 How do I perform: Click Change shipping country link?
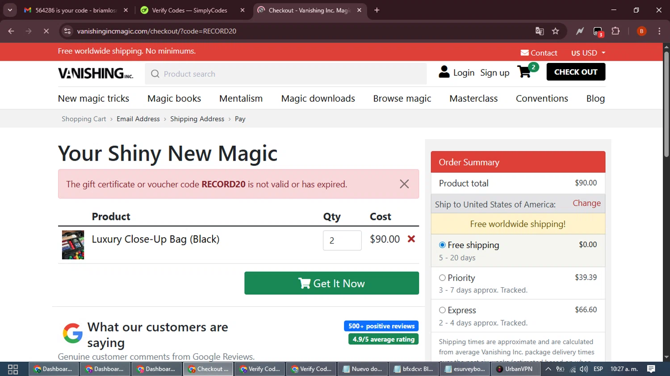(x=586, y=203)
